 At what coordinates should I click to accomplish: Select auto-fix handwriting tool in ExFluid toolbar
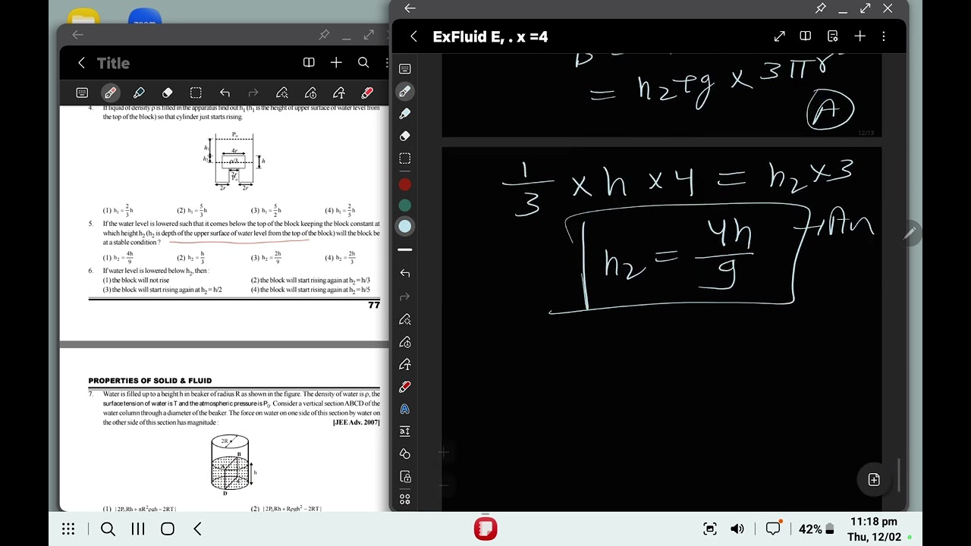coord(405,319)
